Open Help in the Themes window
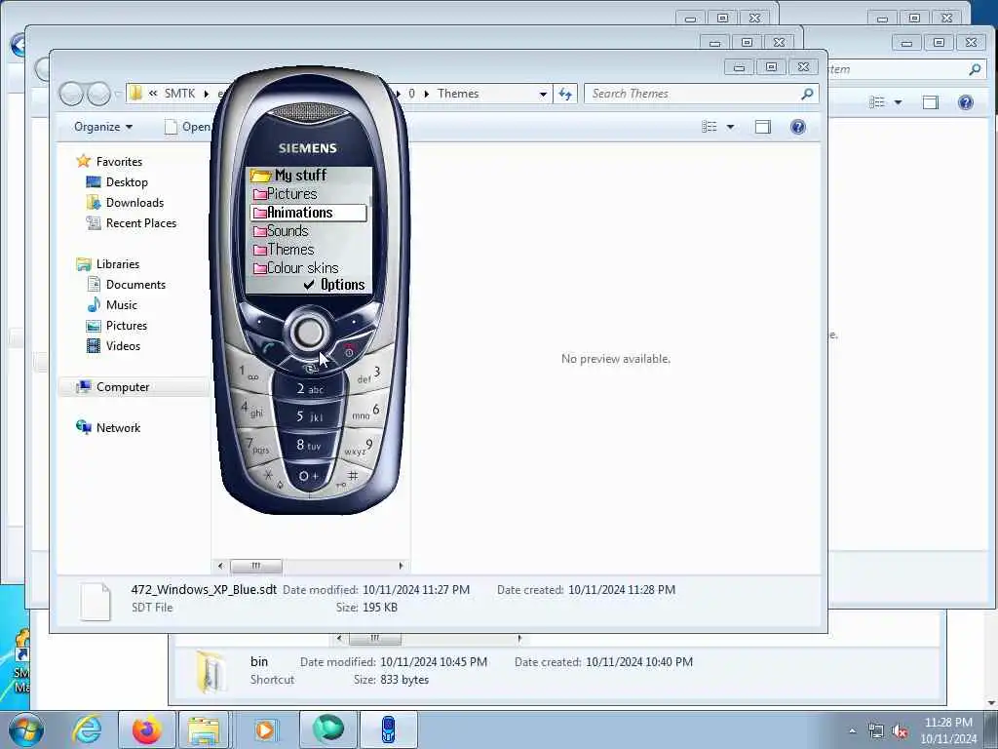 pos(797,127)
